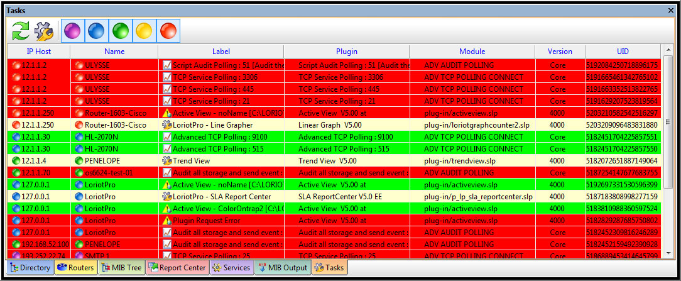This screenshot has width=681, height=281.
Task: Toggle the red status filter ball
Action: 168,31
